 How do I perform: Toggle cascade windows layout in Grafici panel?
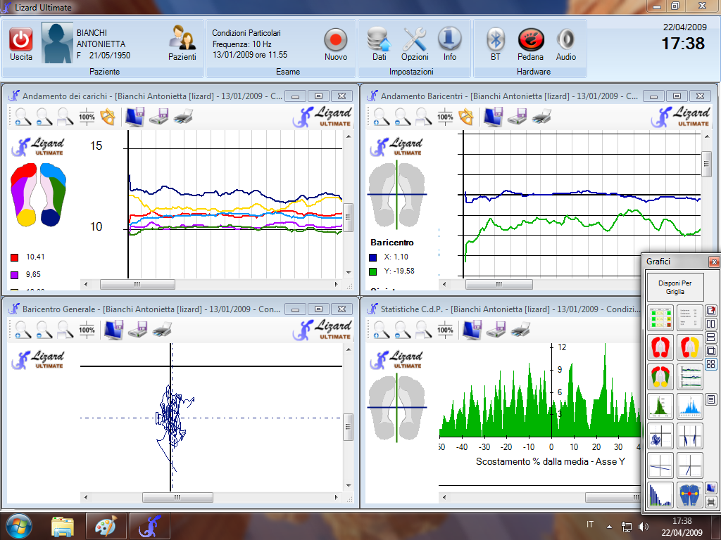[710, 351]
